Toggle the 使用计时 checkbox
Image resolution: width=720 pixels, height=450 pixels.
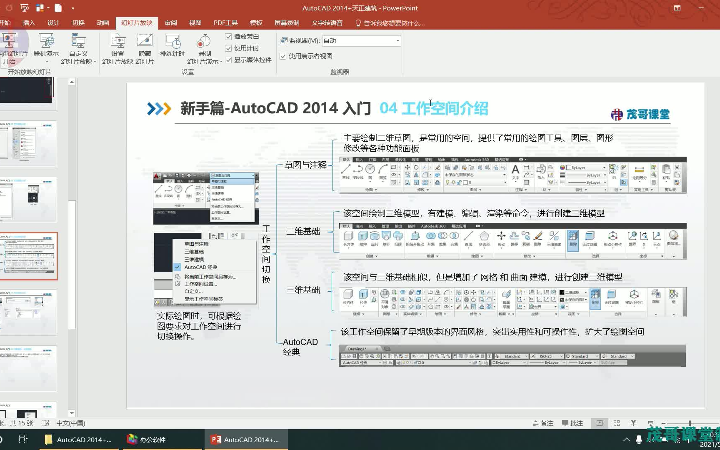point(228,48)
